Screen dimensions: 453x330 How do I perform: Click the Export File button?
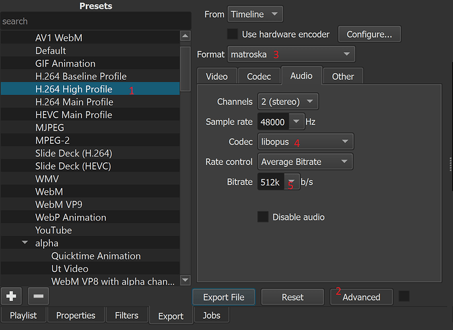224,297
